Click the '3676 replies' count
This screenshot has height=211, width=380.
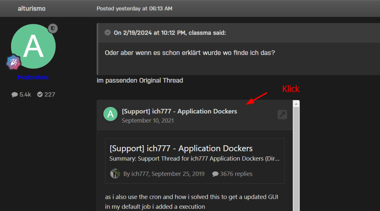click(232, 174)
